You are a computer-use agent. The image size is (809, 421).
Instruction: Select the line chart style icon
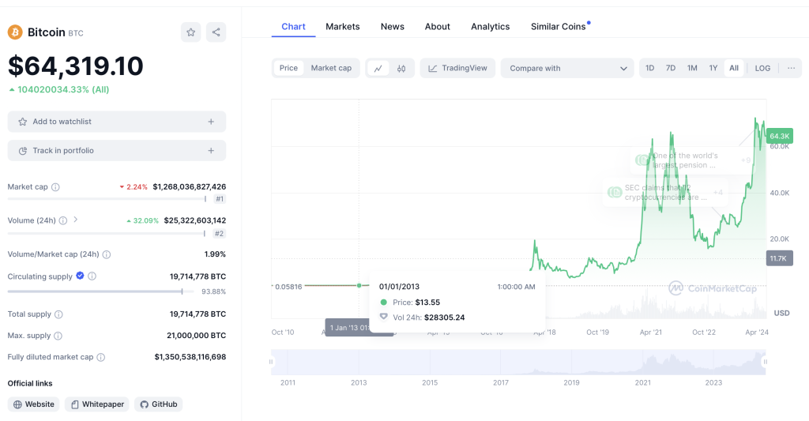pos(378,68)
